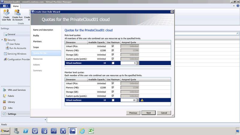
Task: Launch PowerShell from the taskbar
Action: pos(26,131)
